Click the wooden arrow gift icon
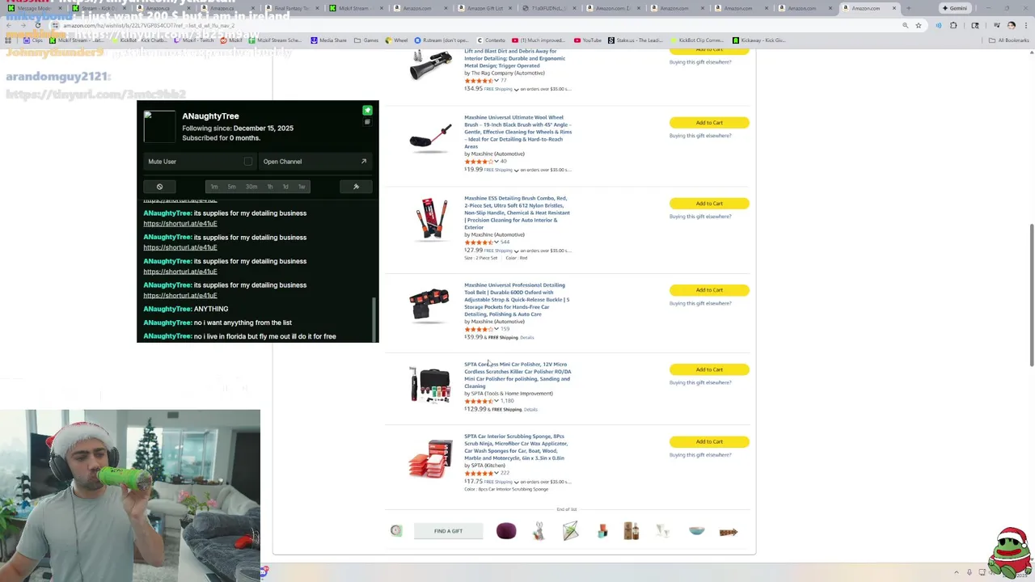 click(729, 532)
